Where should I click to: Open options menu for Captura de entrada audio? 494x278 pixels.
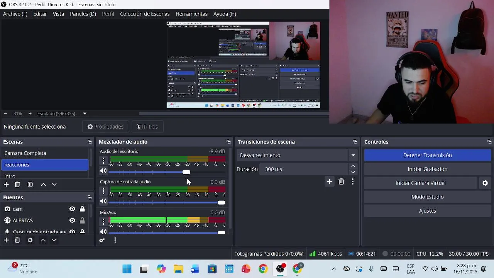103,191
